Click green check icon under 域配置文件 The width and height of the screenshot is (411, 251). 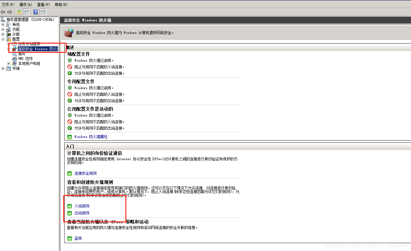[70, 73]
